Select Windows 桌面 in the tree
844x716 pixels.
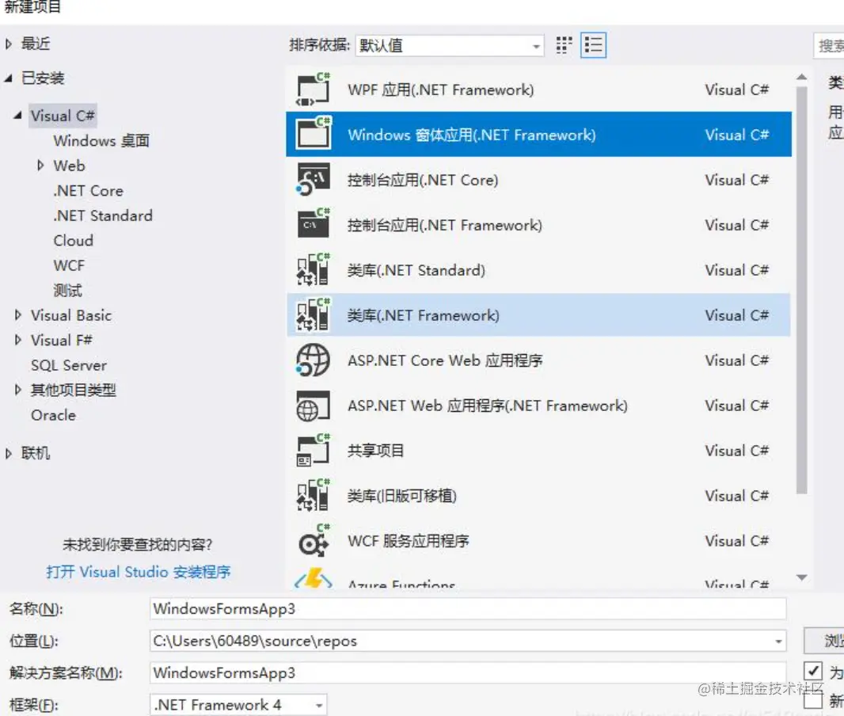(101, 141)
